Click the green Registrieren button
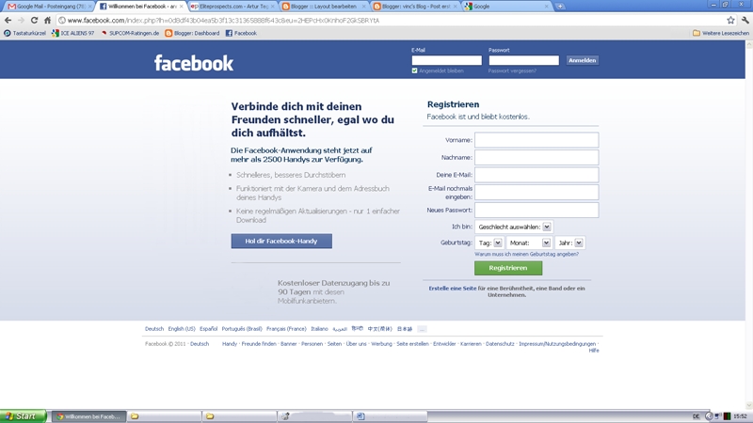Screen dimensions: 753x423 coord(508,268)
